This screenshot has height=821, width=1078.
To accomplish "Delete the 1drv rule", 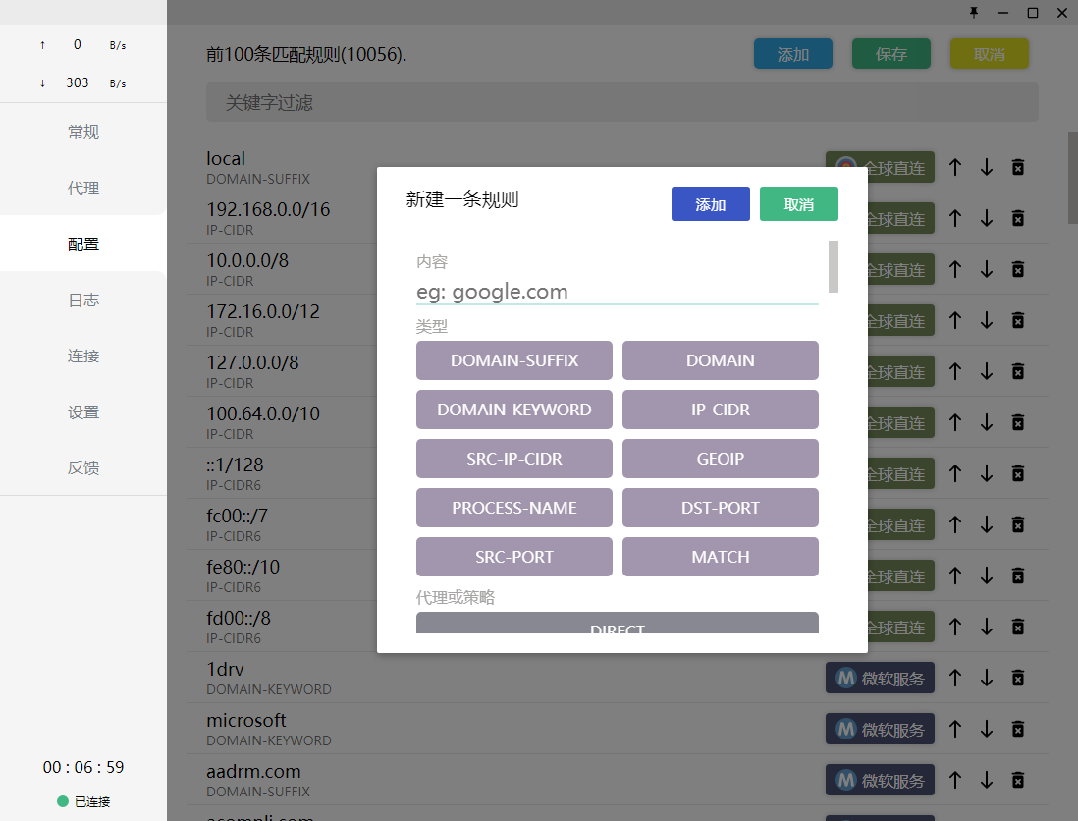I will [x=1018, y=678].
